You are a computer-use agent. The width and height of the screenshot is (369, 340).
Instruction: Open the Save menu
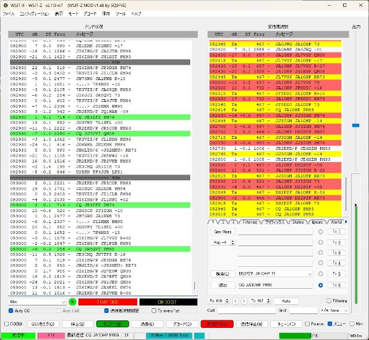coord(106,14)
